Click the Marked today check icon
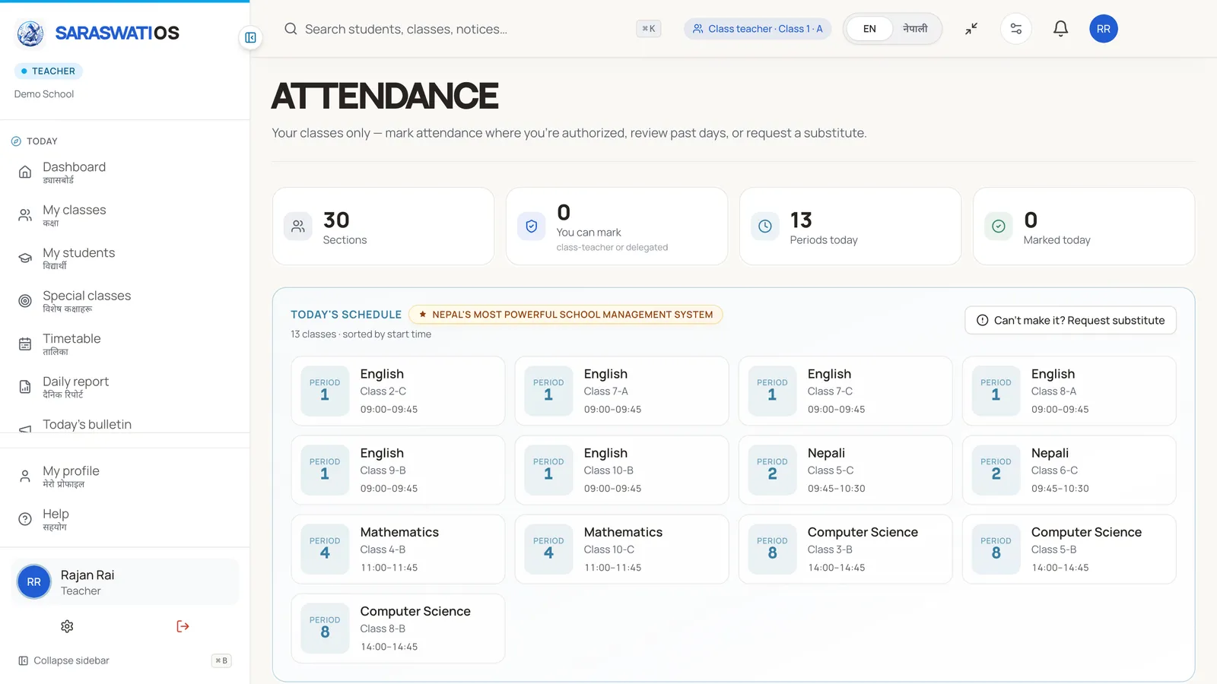This screenshot has width=1217, height=684. click(999, 226)
